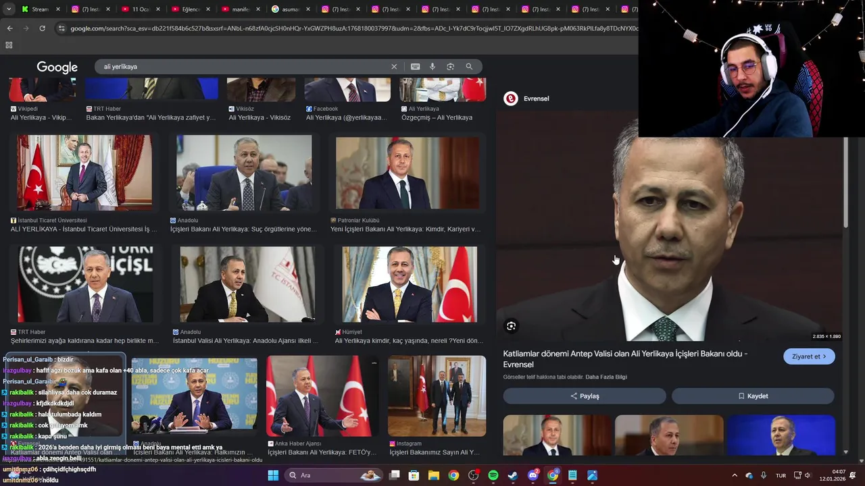Open the on-screen keyboard in search bar
Screen dimensions: 865x486
415,67
